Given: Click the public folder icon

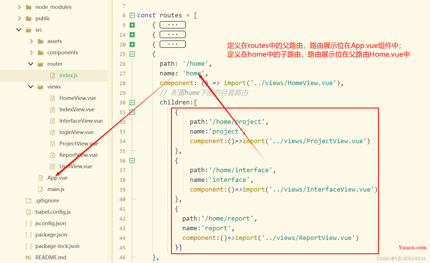Looking at the screenshot, I should 29,19.
